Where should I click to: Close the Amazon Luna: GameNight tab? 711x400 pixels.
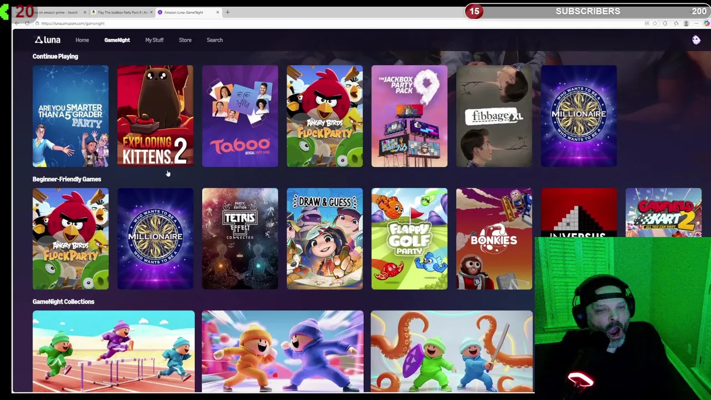click(218, 12)
